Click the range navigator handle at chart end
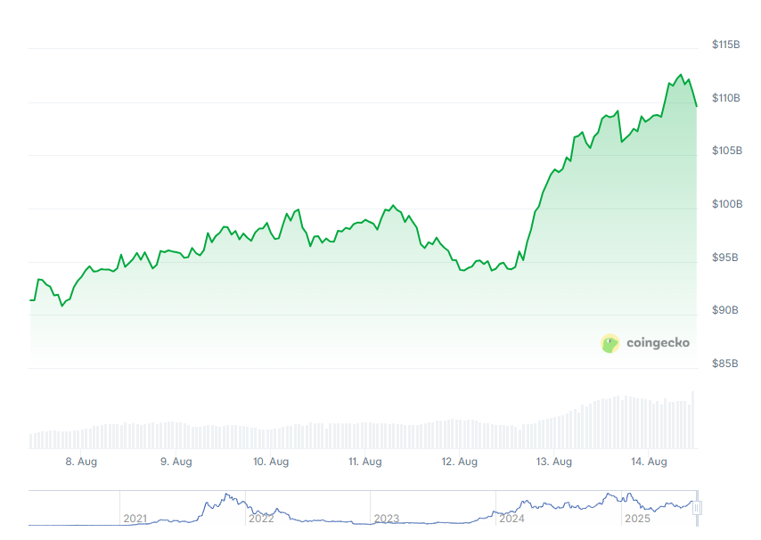 pyautogui.click(x=697, y=508)
